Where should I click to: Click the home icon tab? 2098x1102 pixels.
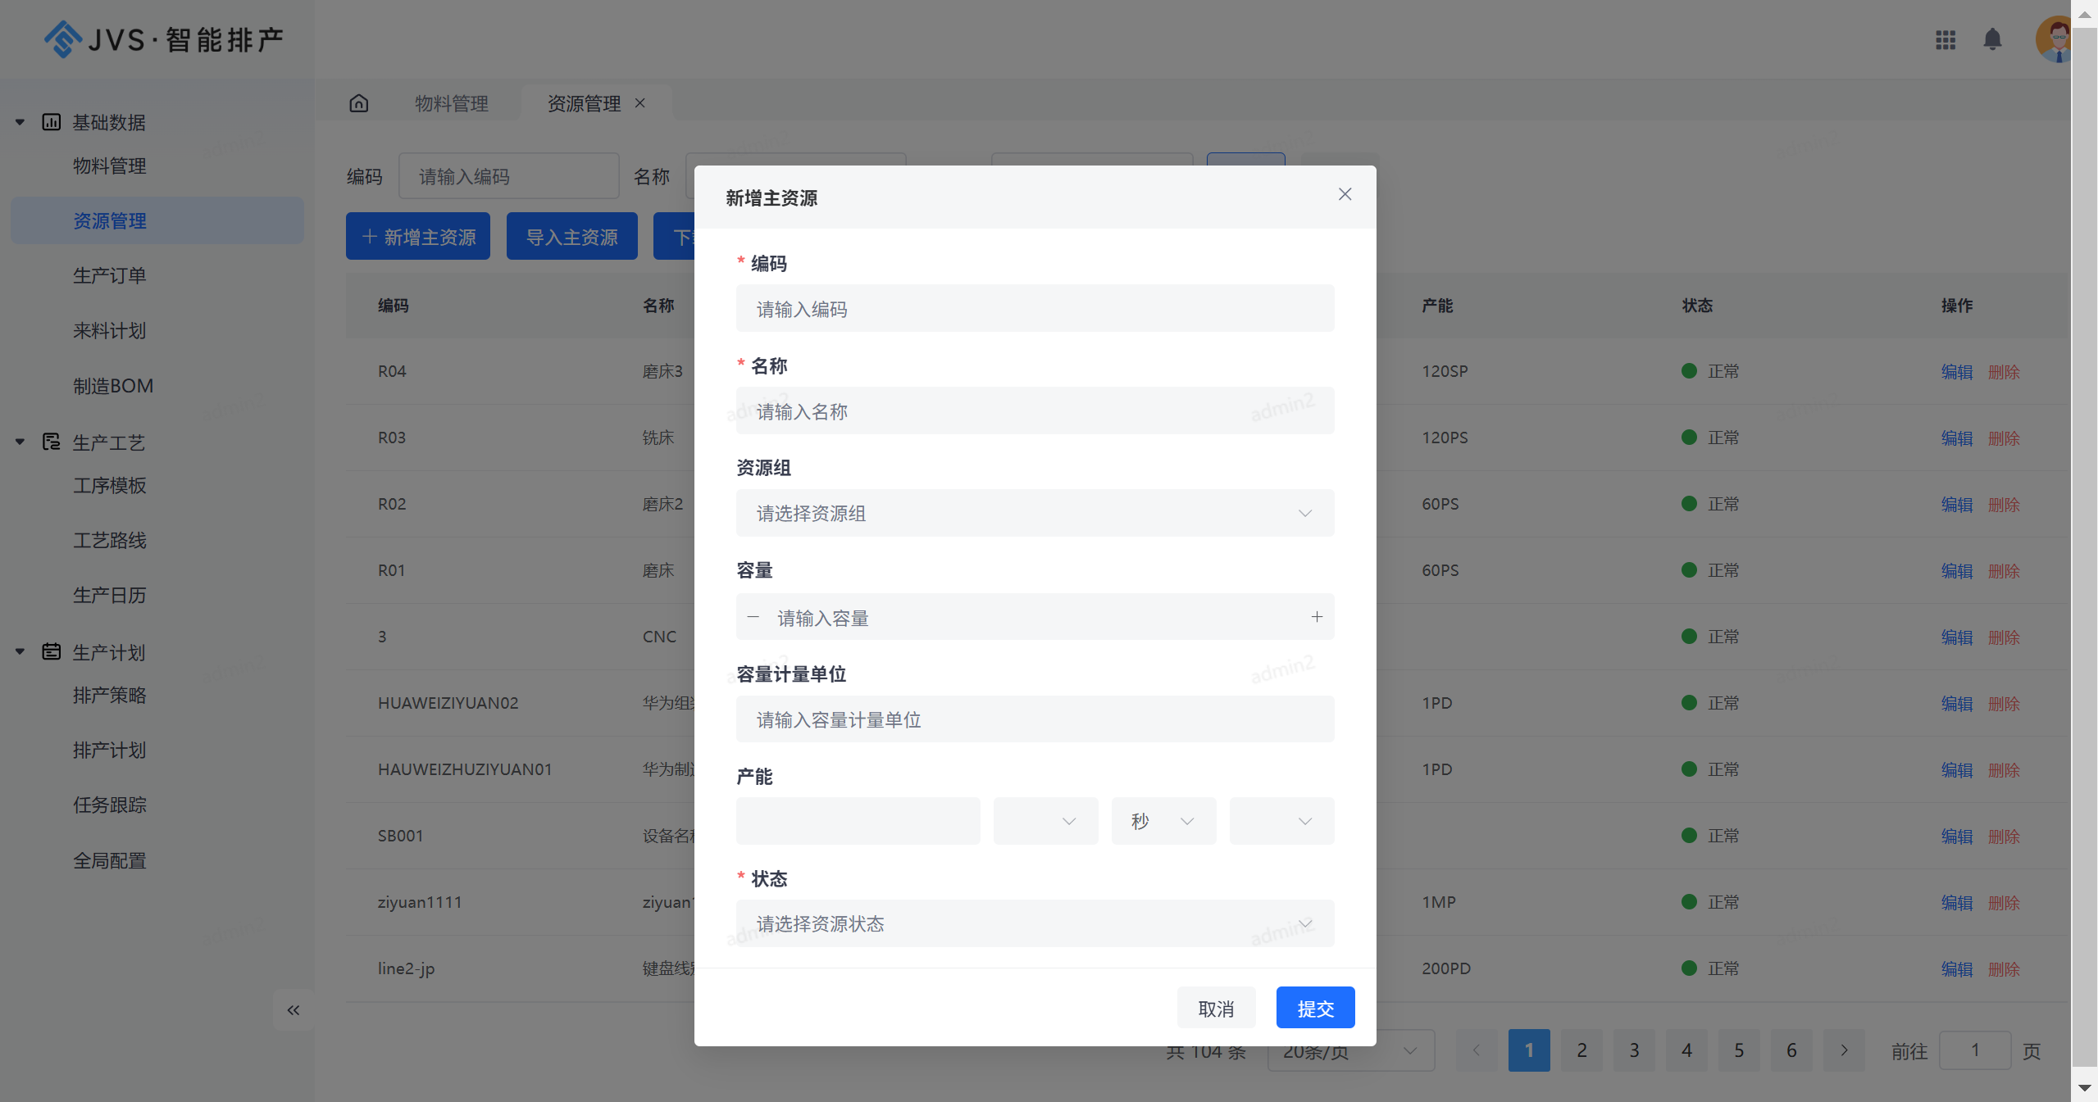pos(359,103)
